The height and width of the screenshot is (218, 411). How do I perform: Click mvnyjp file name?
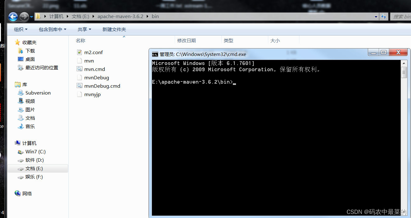point(92,94)
